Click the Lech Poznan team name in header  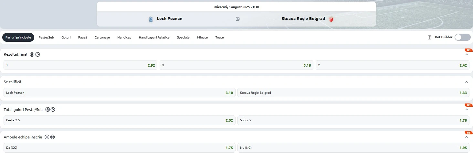click(170, 19)
